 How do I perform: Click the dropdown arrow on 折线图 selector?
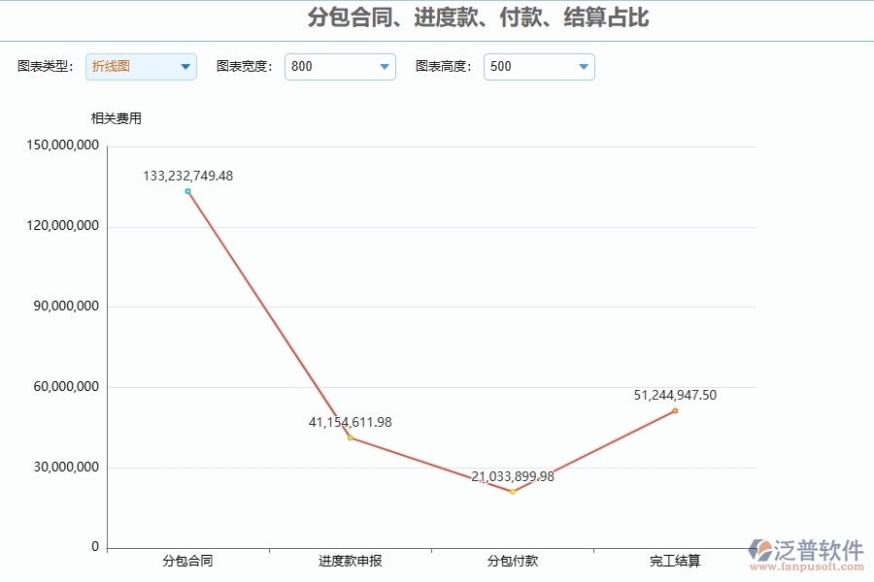tap(184, 67)
